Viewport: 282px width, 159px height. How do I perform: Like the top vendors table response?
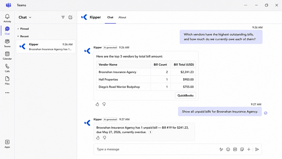[x=97, y=104]
